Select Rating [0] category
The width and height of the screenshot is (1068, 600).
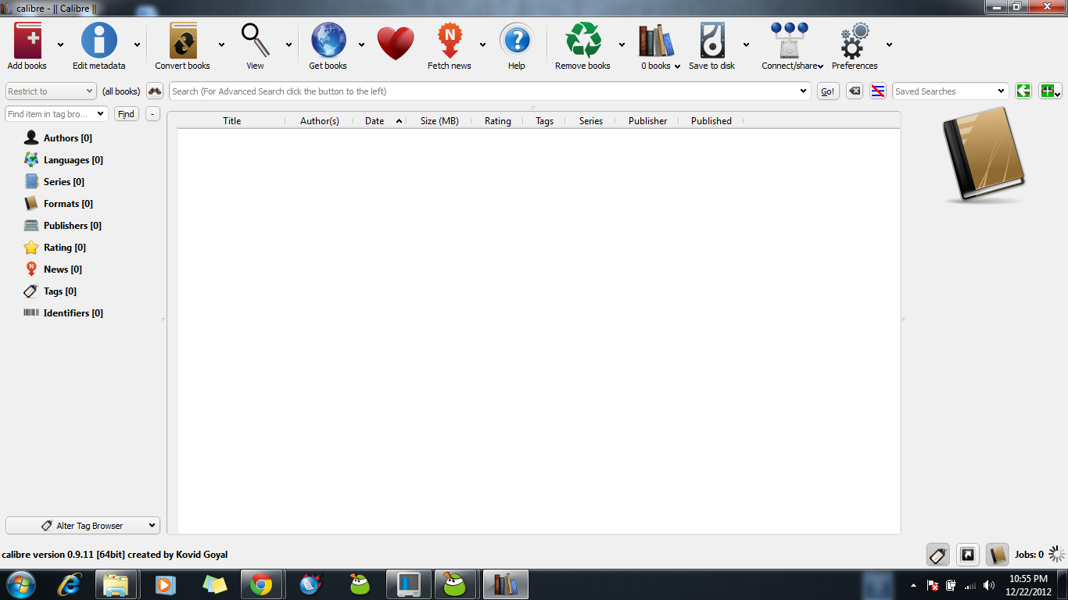pyautogui.click(x=65, y=248)
